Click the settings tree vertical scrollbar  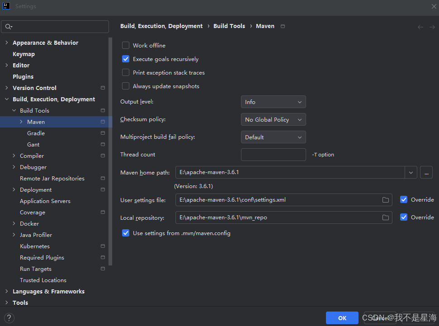tap(110, 151)
